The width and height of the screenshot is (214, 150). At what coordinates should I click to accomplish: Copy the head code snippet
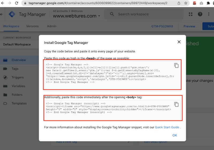[176, 66]
